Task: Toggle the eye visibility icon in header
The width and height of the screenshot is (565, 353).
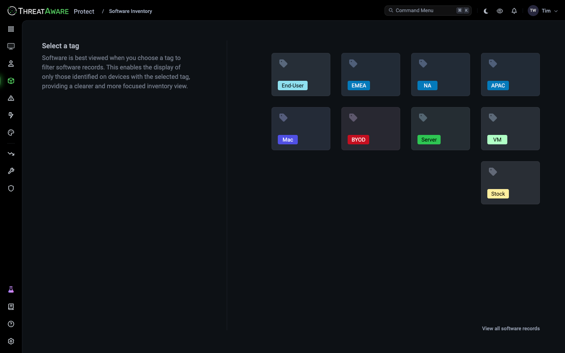Action: click(x=500, y=11)
